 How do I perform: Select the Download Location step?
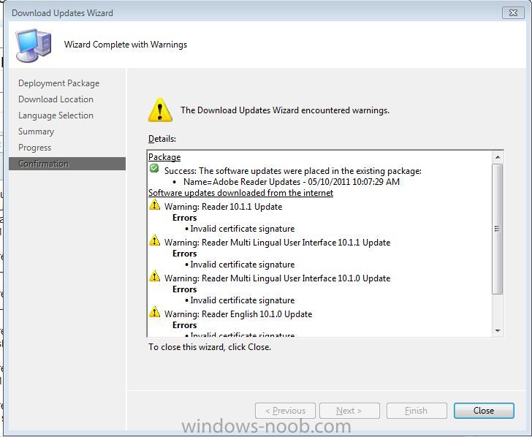56,99
